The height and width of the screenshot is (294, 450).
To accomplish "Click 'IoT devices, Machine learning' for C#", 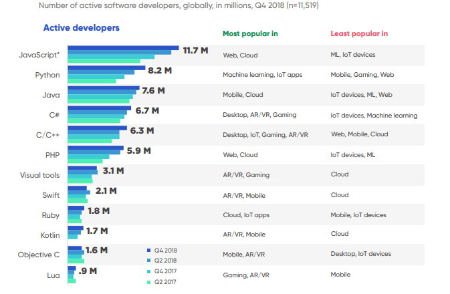I will [x=374, y=116].
